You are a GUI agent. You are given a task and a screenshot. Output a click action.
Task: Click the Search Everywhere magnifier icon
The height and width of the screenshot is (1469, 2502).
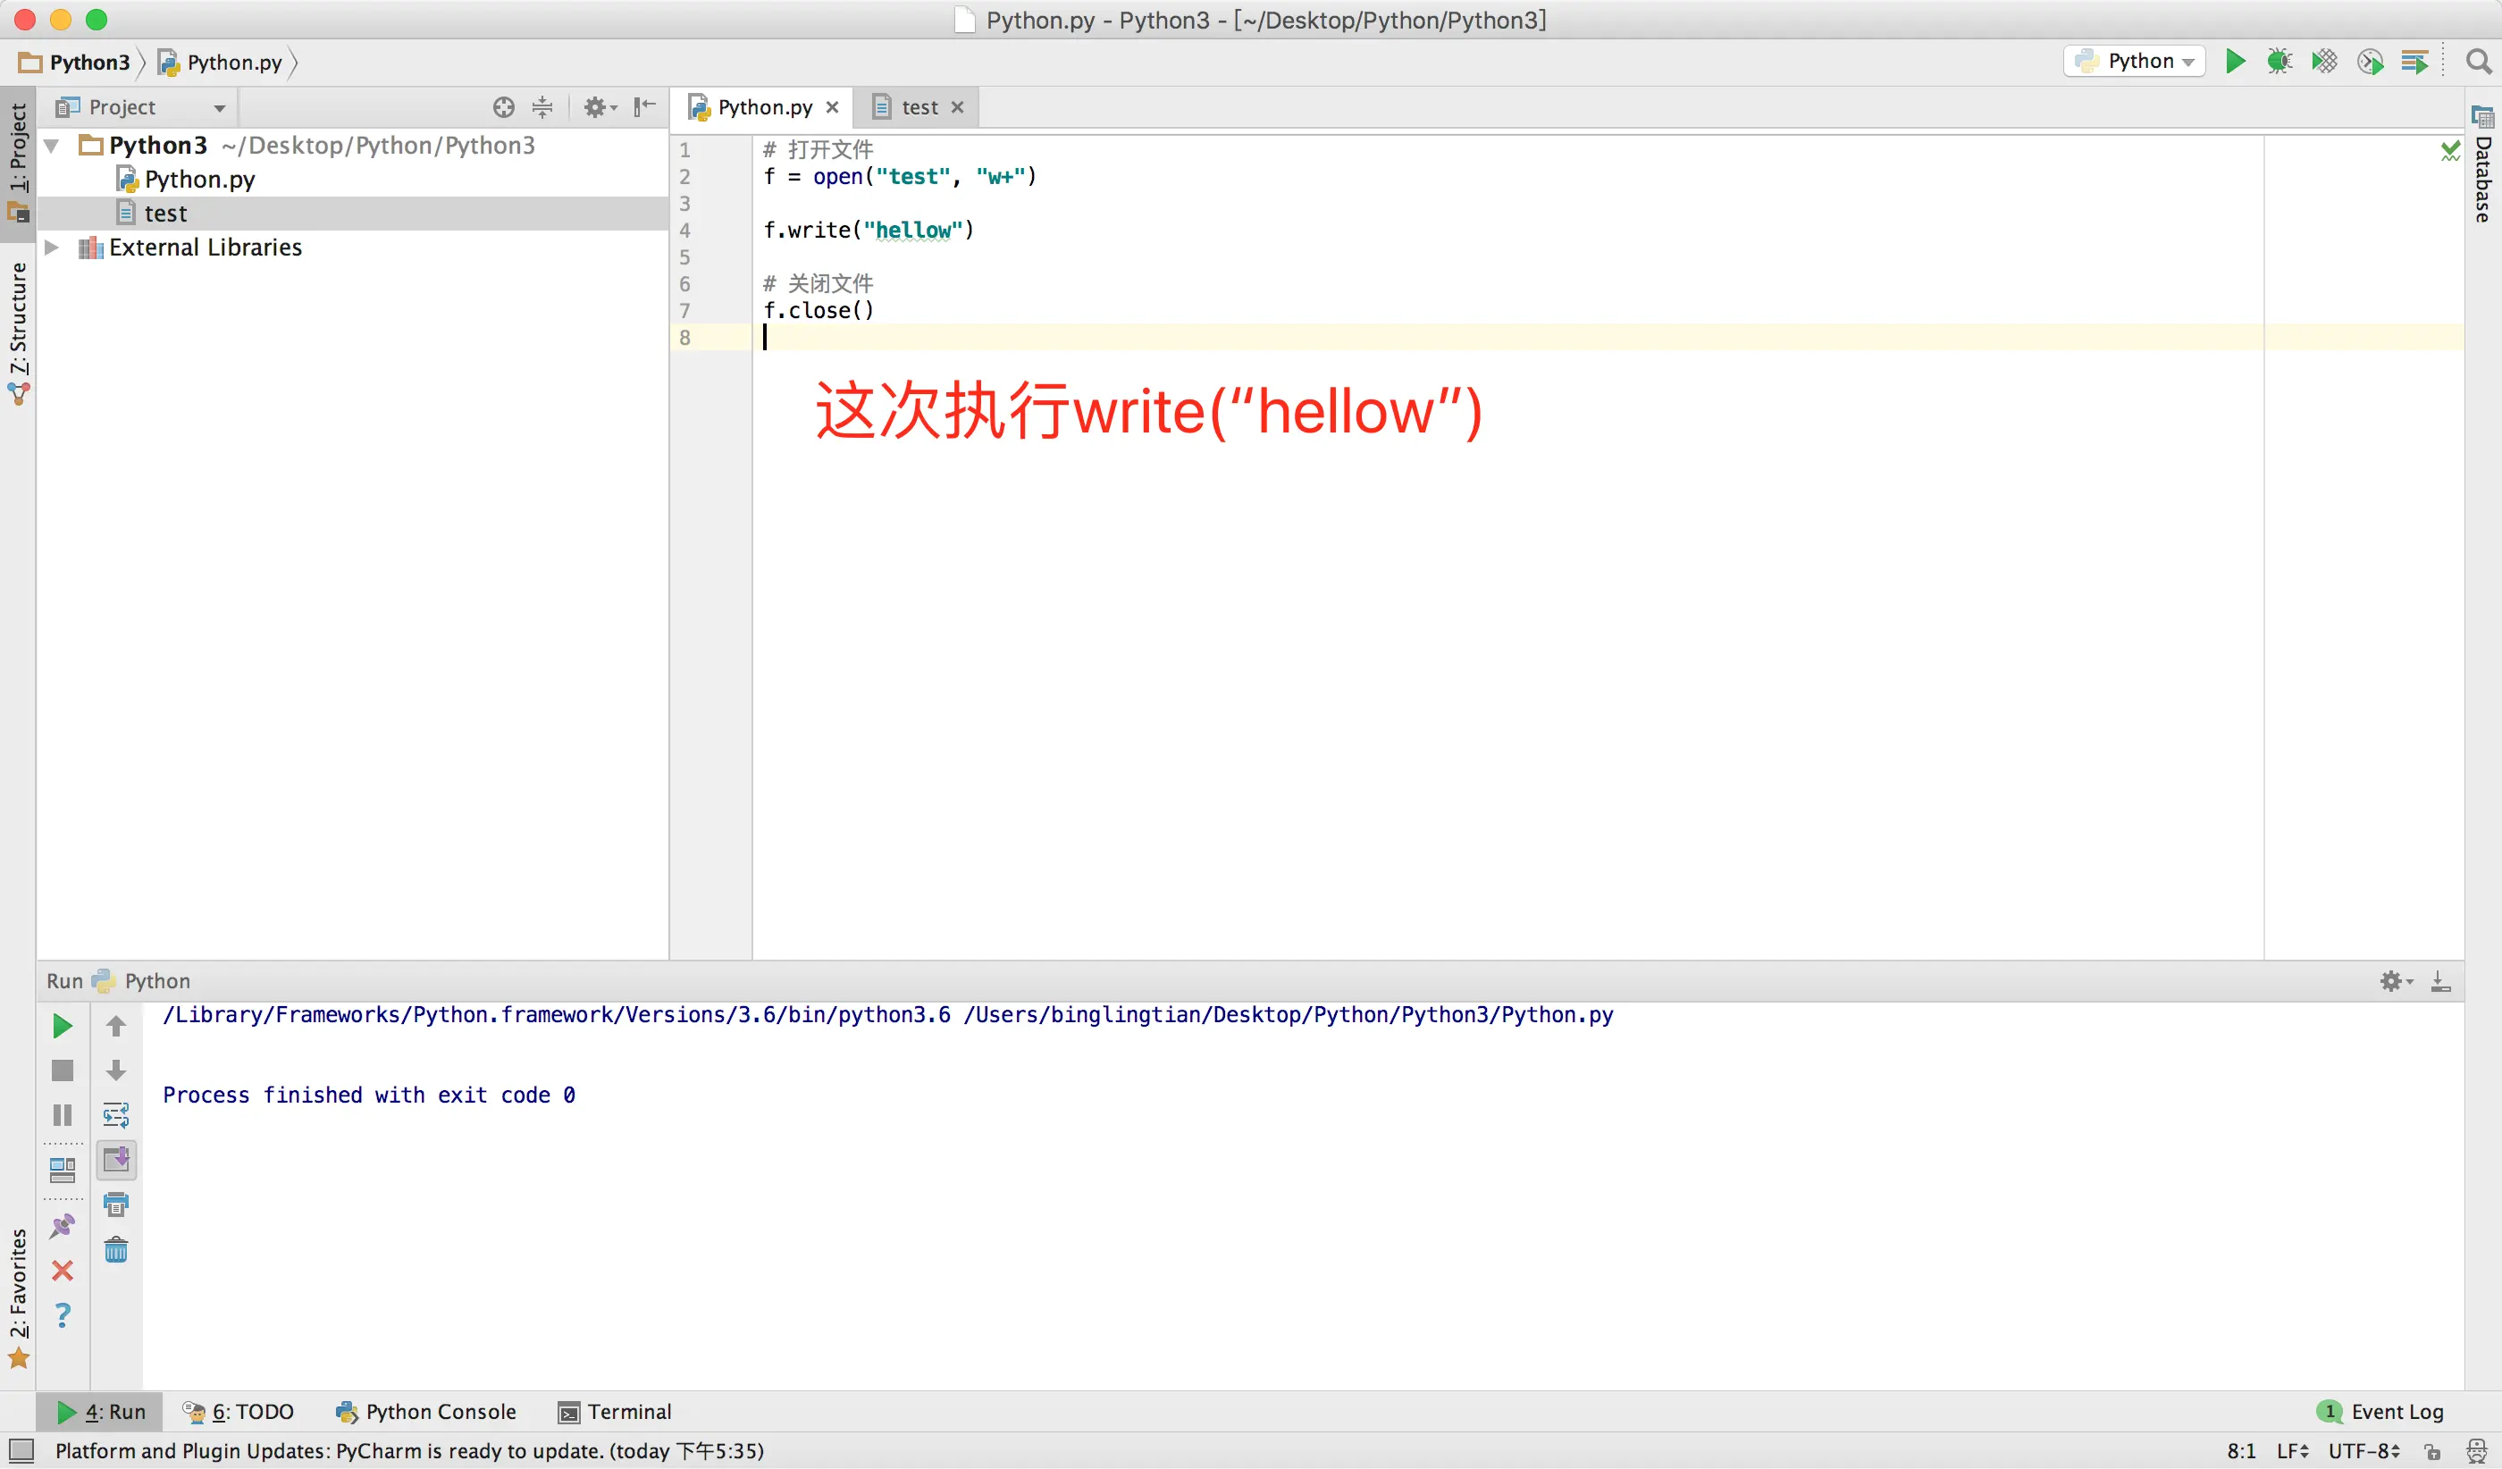point(2478,62)
